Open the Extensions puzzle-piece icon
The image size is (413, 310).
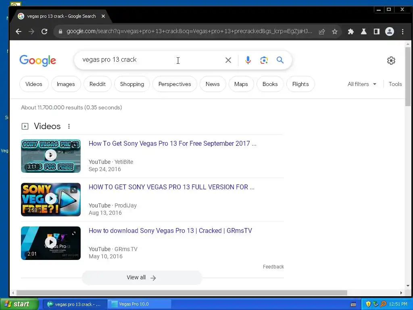[350, 31]
